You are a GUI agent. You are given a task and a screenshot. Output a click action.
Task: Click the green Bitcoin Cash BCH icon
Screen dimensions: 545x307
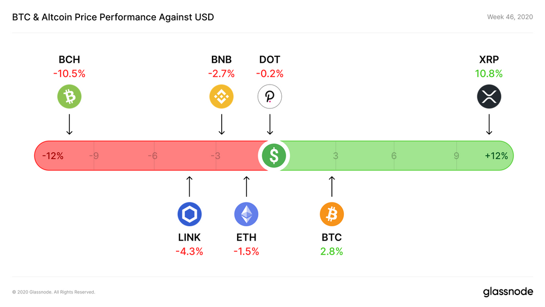(69, 97)
